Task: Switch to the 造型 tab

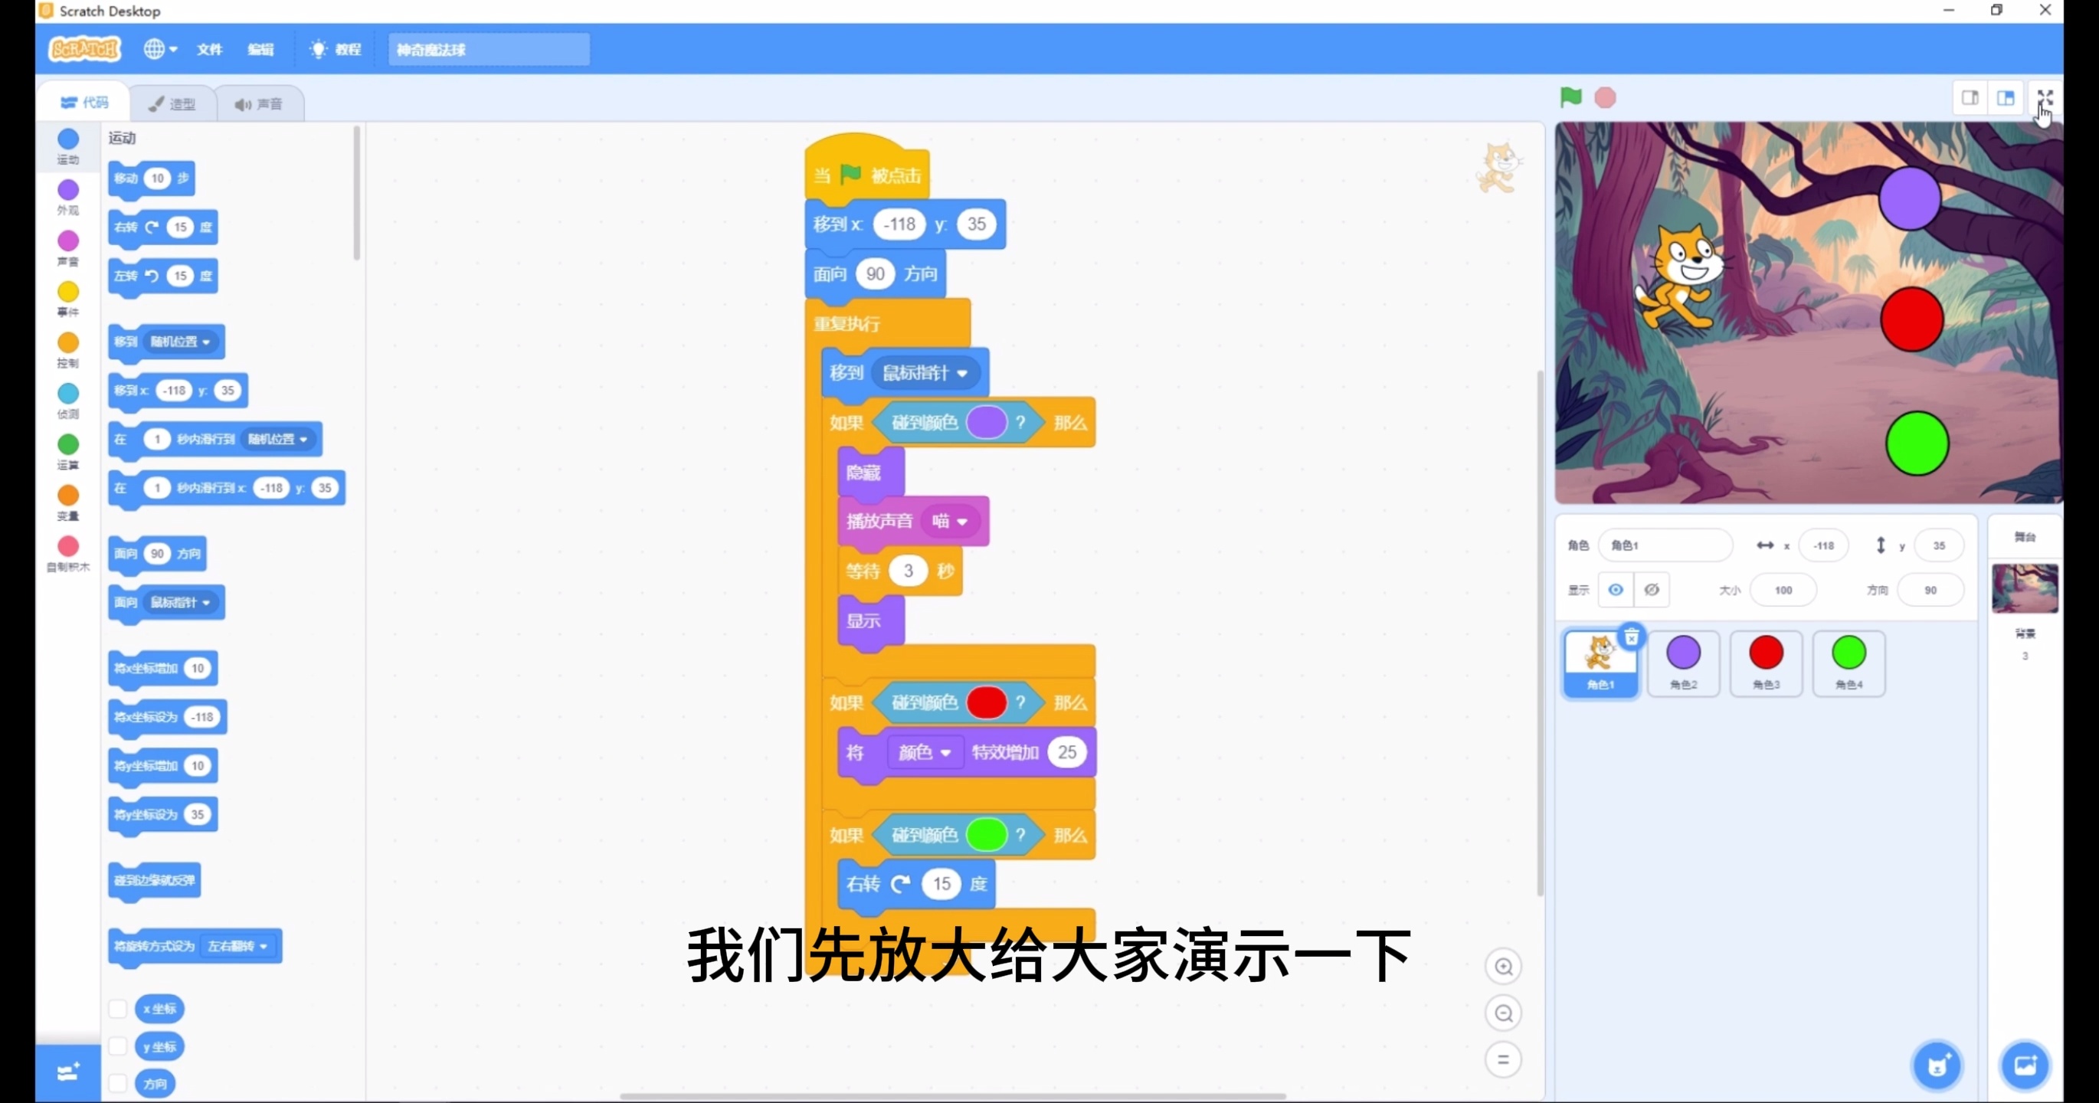Action: point(172,103)
